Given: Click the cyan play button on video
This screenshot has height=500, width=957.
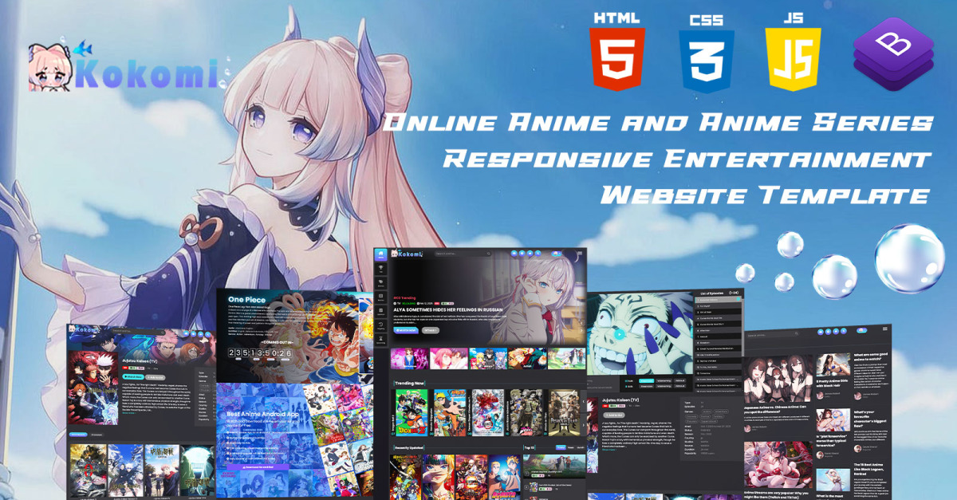Looking at the screenshot, I should pos(620,334).
